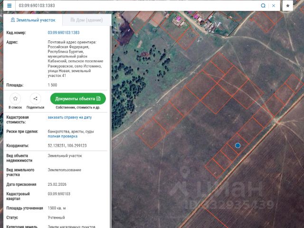304x228 pixels.
Task: Click банкротства, аресты, суды text
Action: 71,132
